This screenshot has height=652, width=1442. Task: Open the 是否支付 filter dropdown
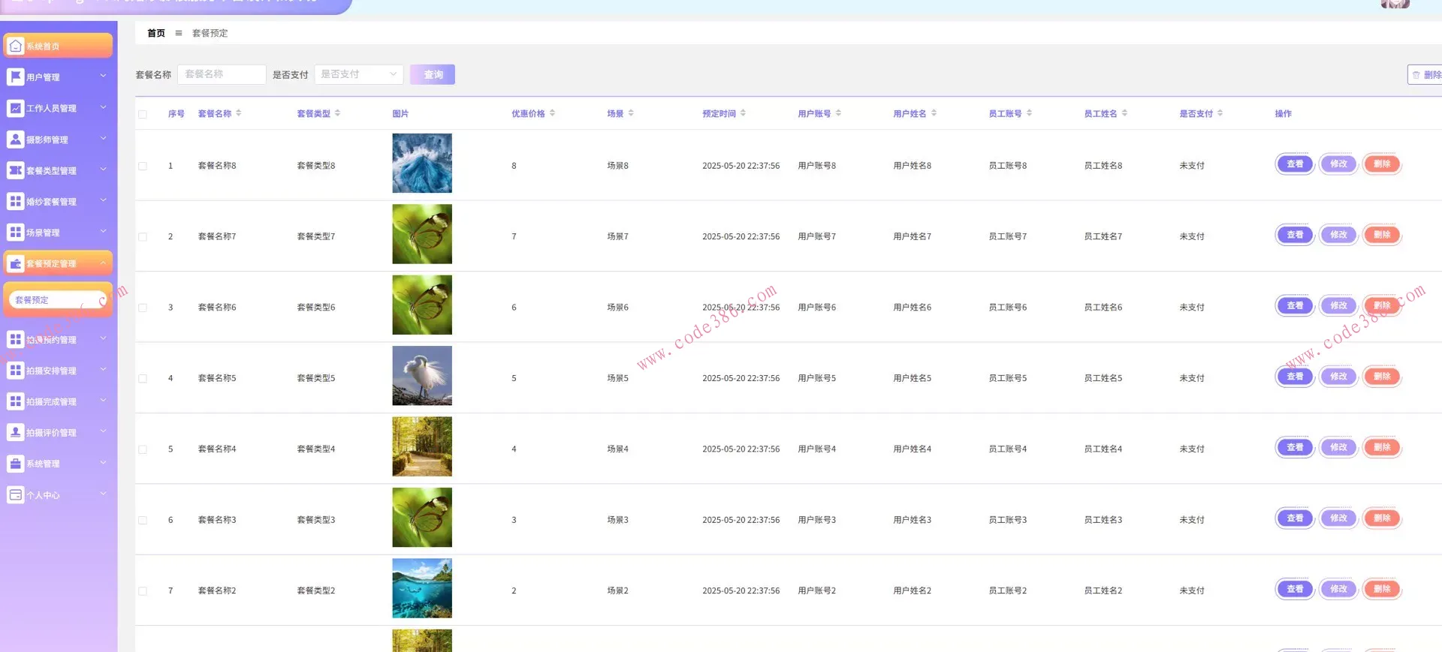pos(359,74)
